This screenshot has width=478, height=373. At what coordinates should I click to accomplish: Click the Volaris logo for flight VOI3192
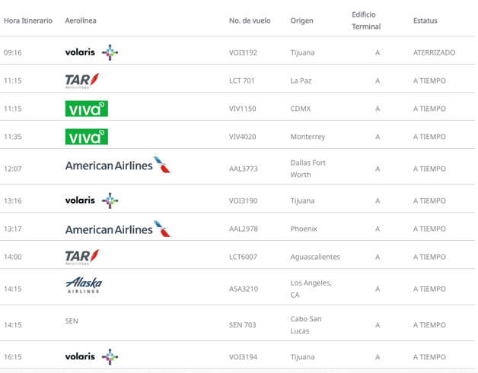click(91, 52)
